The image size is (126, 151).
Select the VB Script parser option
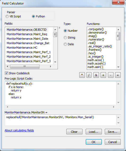7,16
